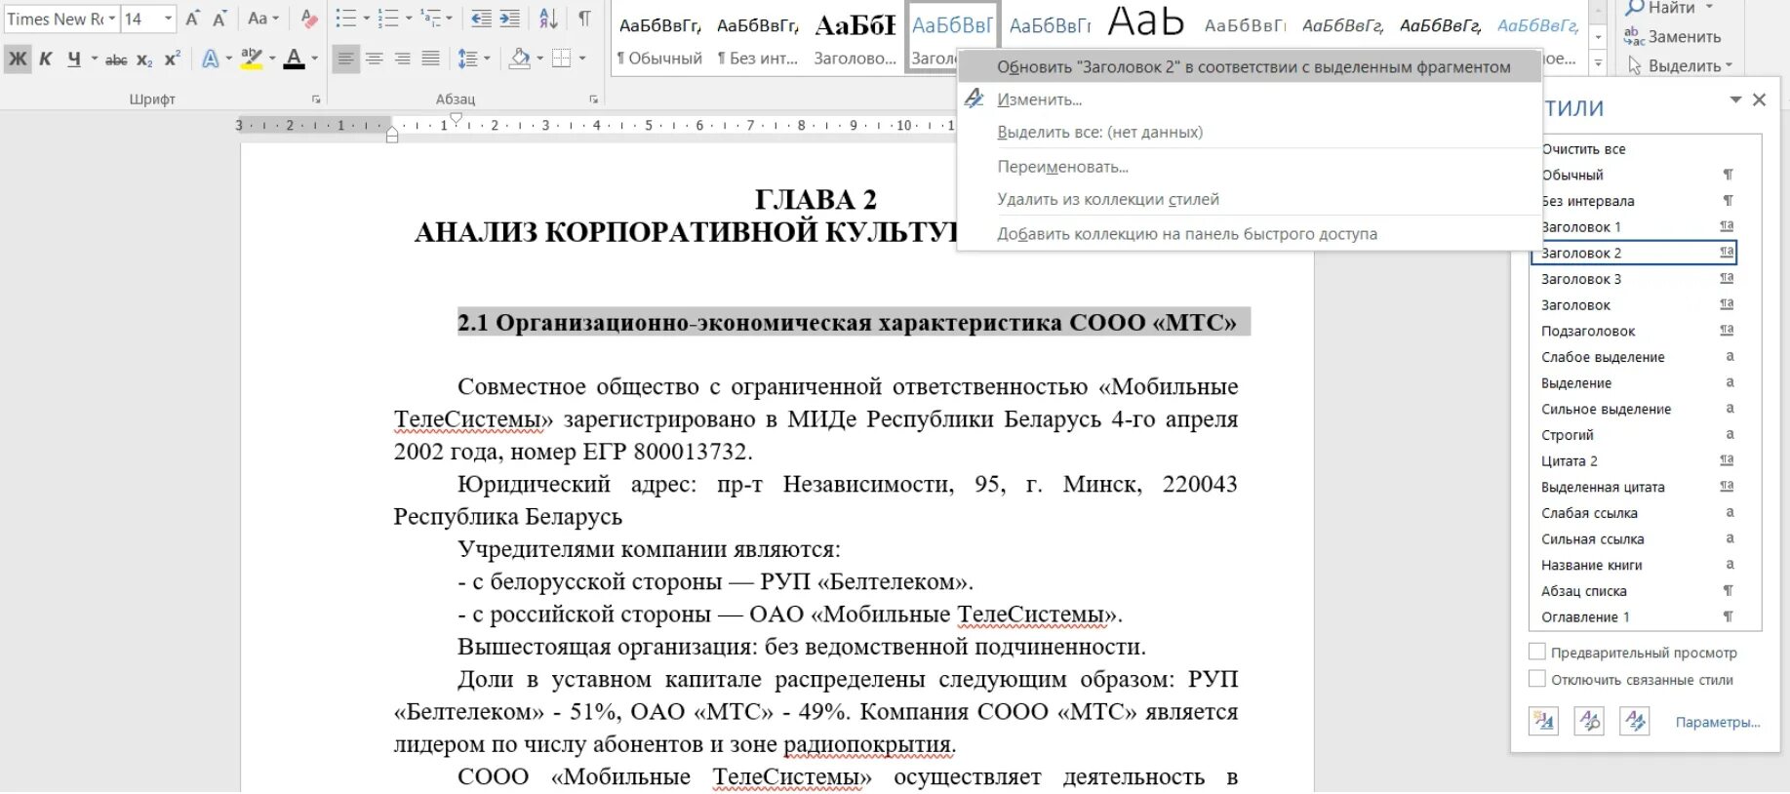
Task: Click Заменить button
Action: point(1672,37)
